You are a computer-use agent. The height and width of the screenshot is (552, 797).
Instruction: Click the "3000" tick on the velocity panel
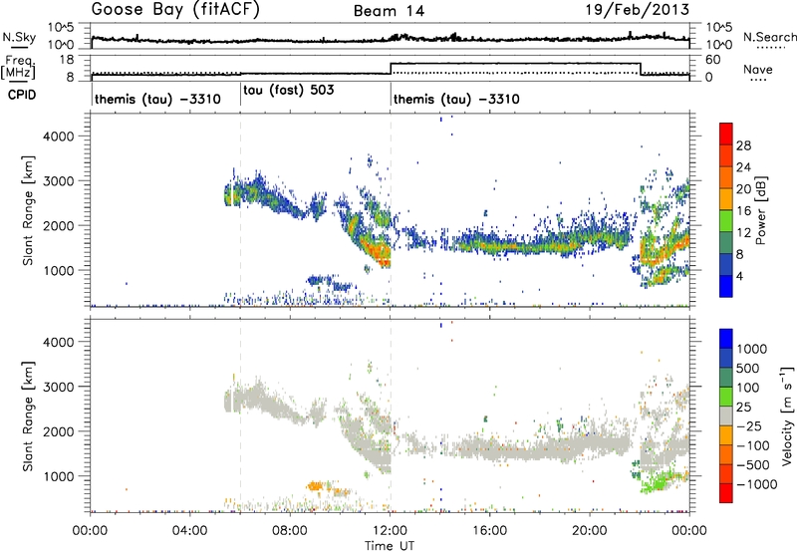[x=58, y=387]
